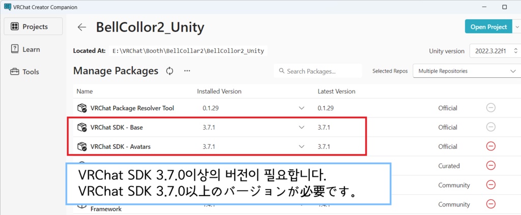The height and width of the screenshot is (215, 521).
Task: Remove the VRChat SDK - Avatars package
Action: point(491,146)
